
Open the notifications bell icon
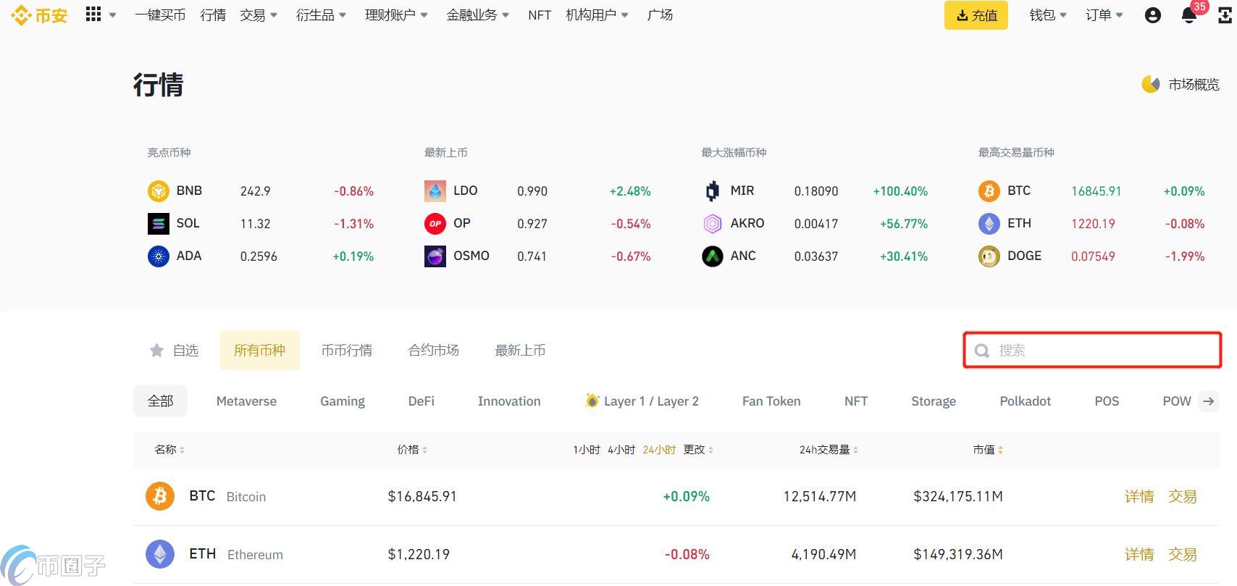coord(1188,15)
